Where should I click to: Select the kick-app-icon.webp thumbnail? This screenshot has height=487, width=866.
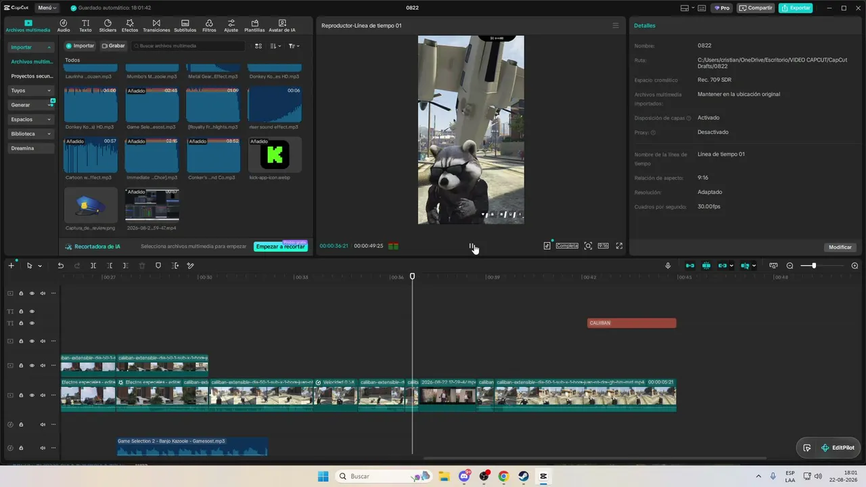pyautogui.click(x=275, y=155)
